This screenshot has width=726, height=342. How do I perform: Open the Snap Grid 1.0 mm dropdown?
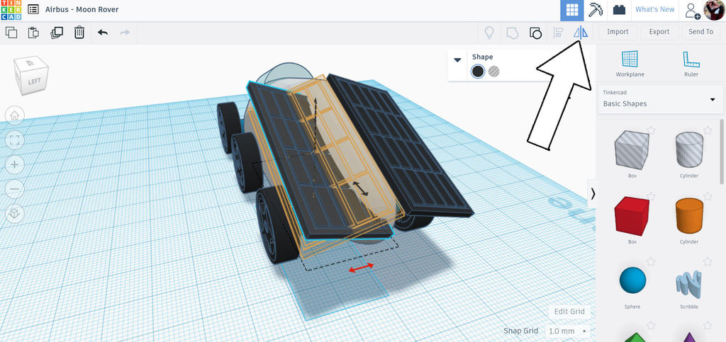click(567, 331)
